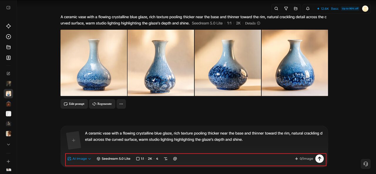
Task: Click the Edit prompt button
Action: click(x=74, y=104)
